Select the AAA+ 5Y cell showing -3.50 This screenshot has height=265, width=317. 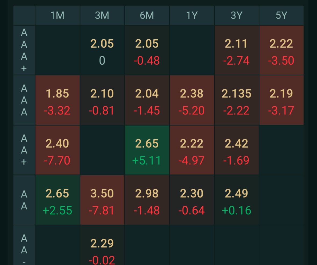click(281, 50)
